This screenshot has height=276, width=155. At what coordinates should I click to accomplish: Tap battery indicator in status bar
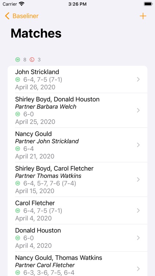148,4
